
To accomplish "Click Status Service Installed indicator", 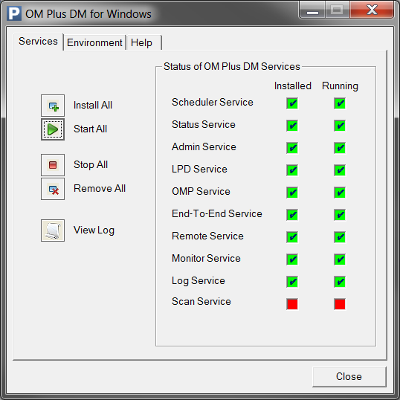I will click(x=292, y=126).
